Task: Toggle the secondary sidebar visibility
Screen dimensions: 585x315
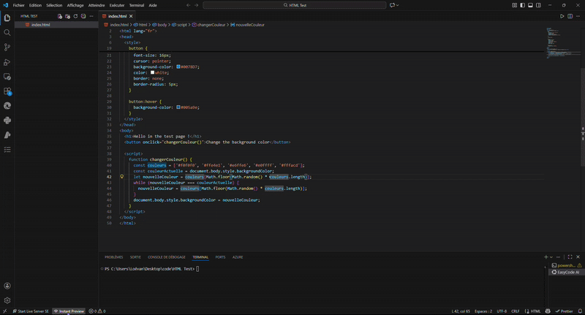Action: point(538,5)
